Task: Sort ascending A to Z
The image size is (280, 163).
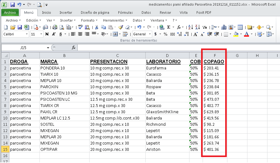Action: pos(190,27)
